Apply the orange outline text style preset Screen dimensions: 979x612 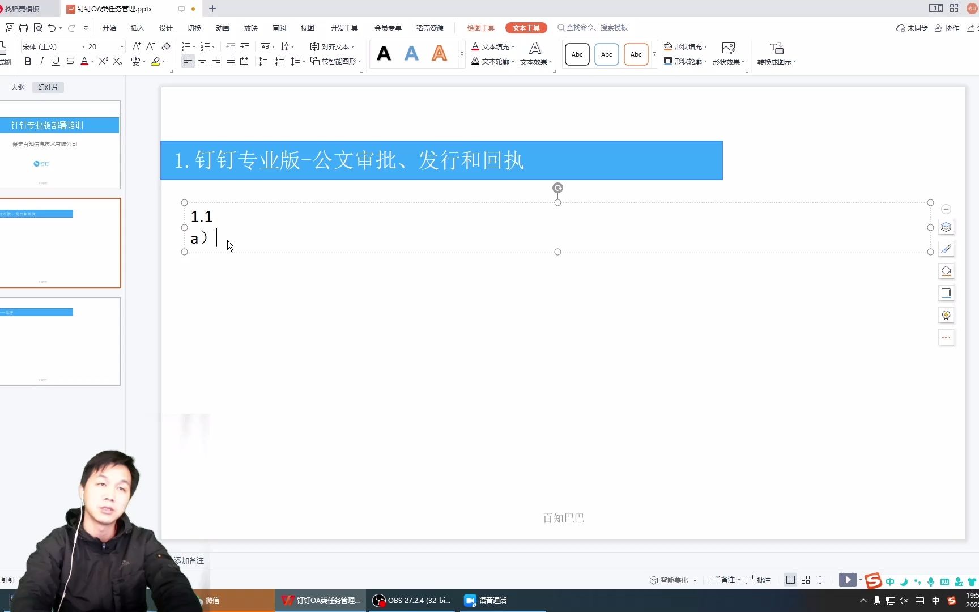440,54
